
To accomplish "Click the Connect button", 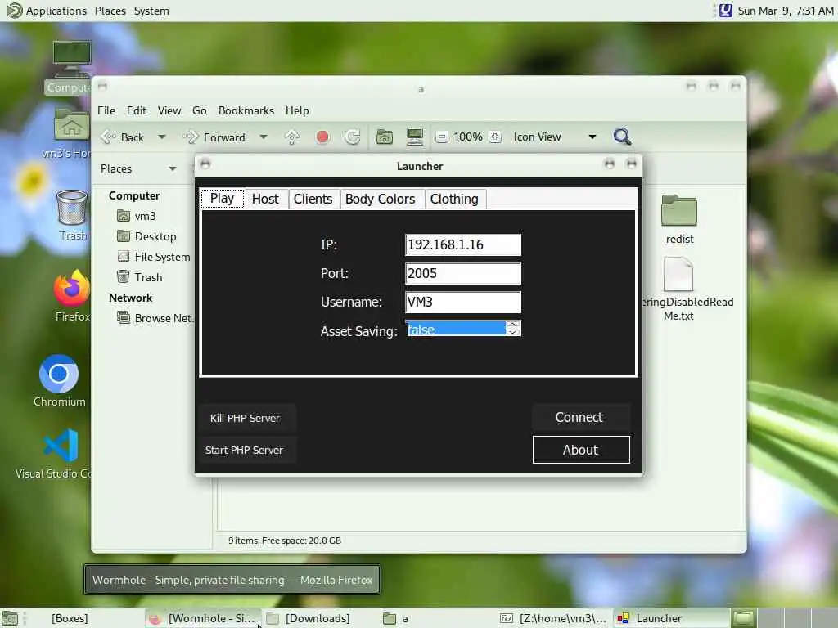I will 581,417.
